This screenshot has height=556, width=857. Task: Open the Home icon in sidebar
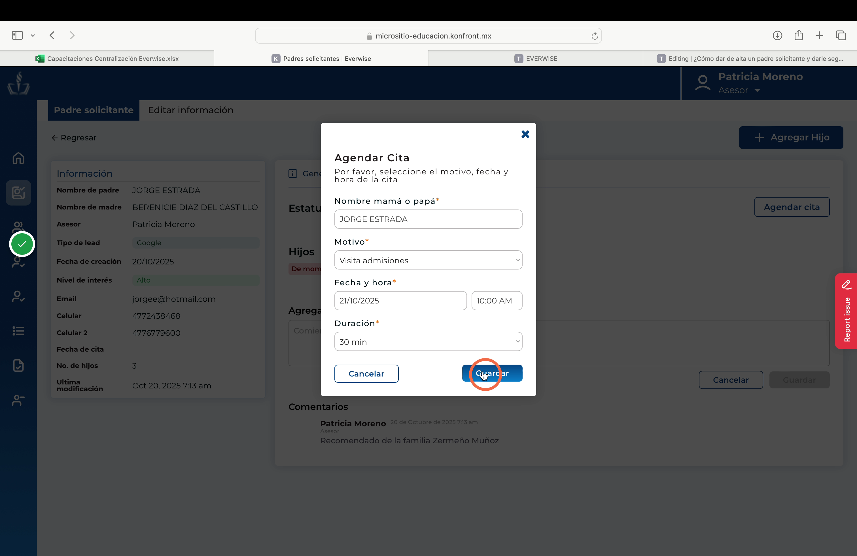(18, 158)
